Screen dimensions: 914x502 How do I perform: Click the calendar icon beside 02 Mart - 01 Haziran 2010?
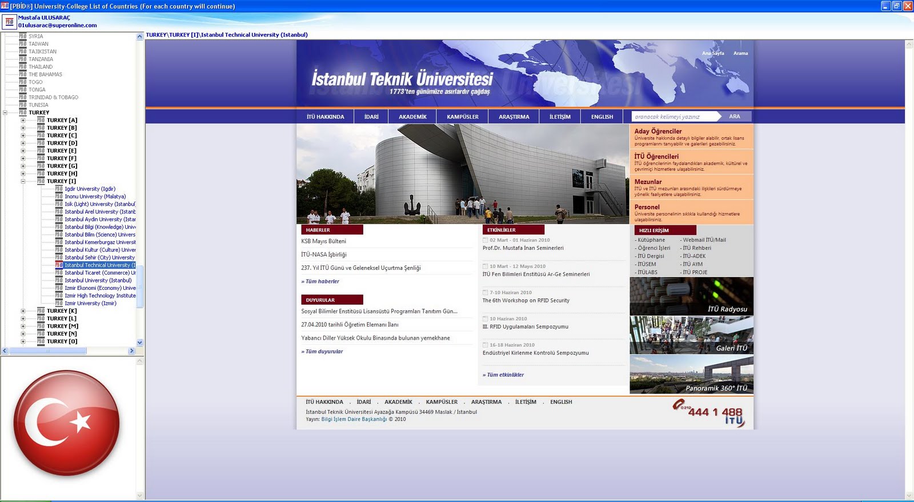(x=486, y=240)
